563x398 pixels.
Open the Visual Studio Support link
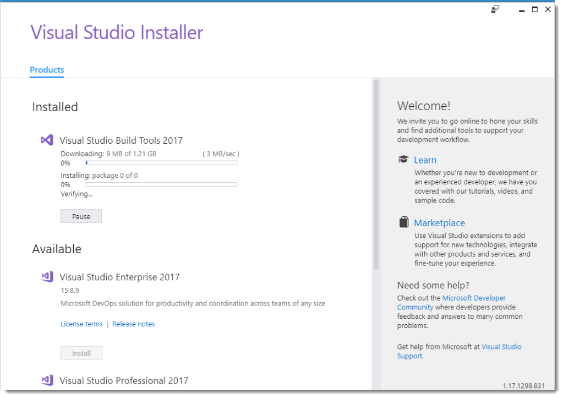pos(501,347)
